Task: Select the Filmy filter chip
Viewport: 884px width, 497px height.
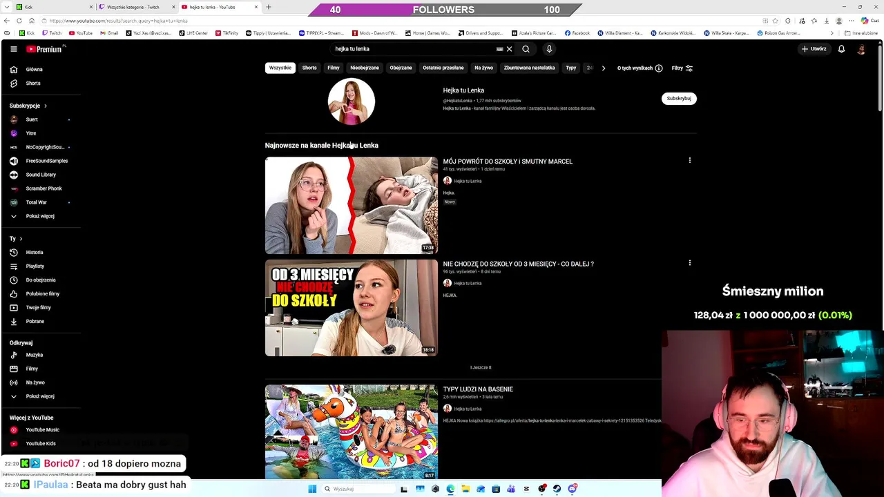Action: pos(334,68)
